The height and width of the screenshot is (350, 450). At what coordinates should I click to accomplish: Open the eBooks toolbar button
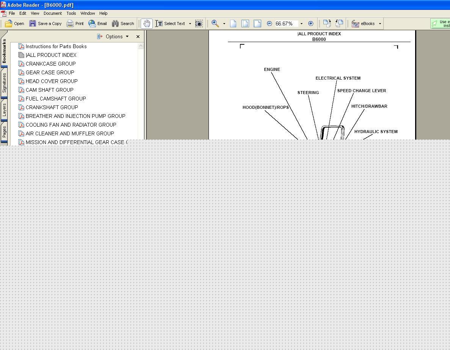[363, 24]
